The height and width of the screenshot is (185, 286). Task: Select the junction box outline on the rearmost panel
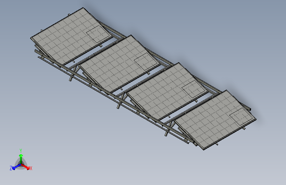coord(98,34)
